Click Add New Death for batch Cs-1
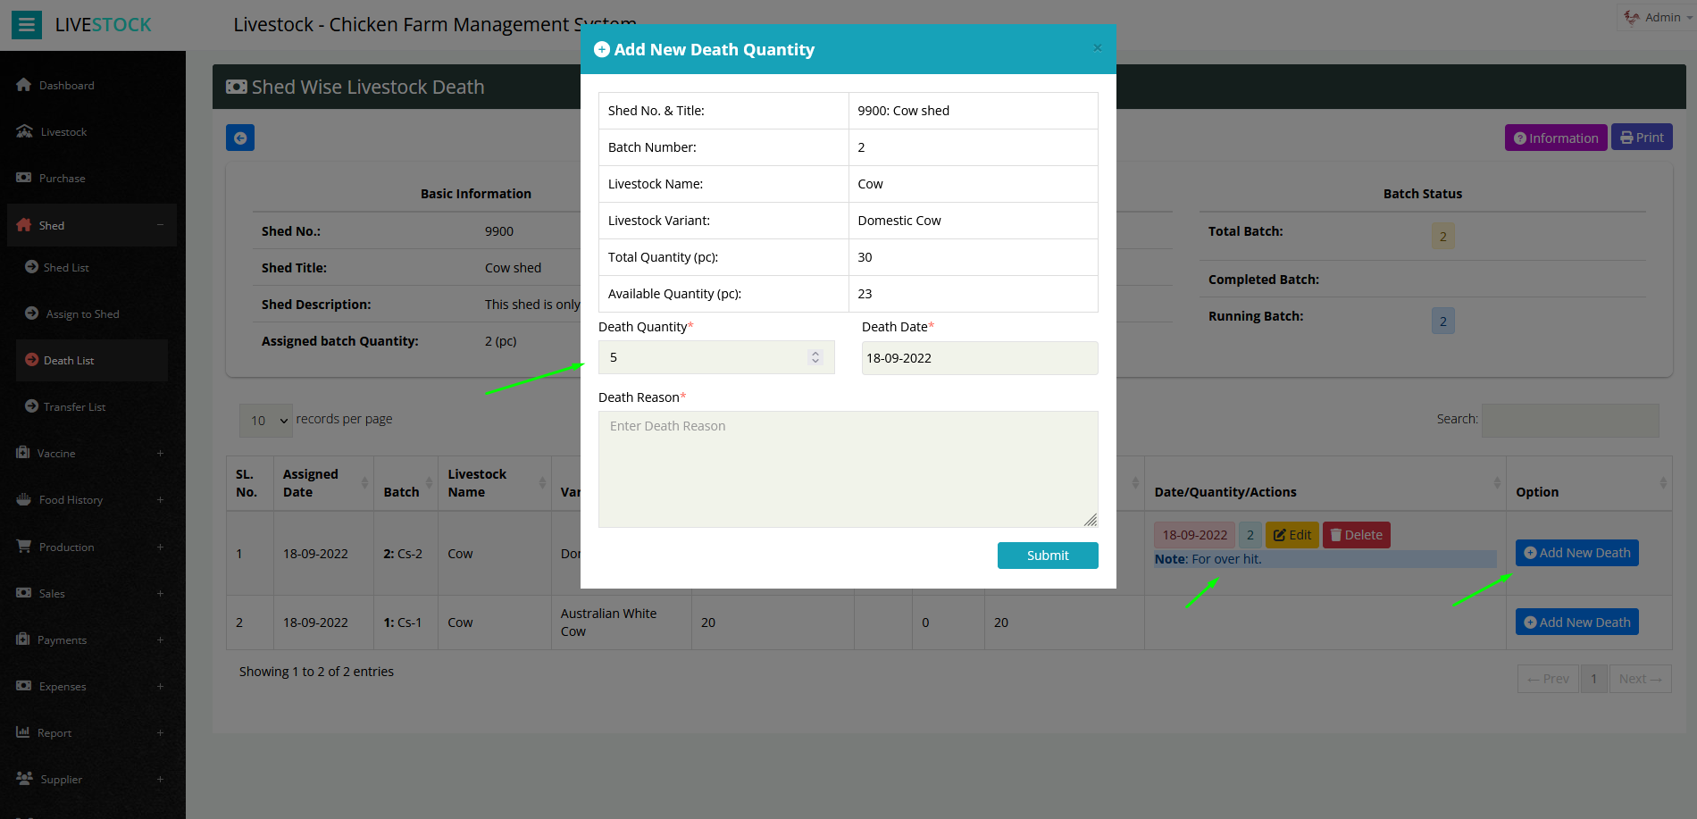 click(1576, 623)
